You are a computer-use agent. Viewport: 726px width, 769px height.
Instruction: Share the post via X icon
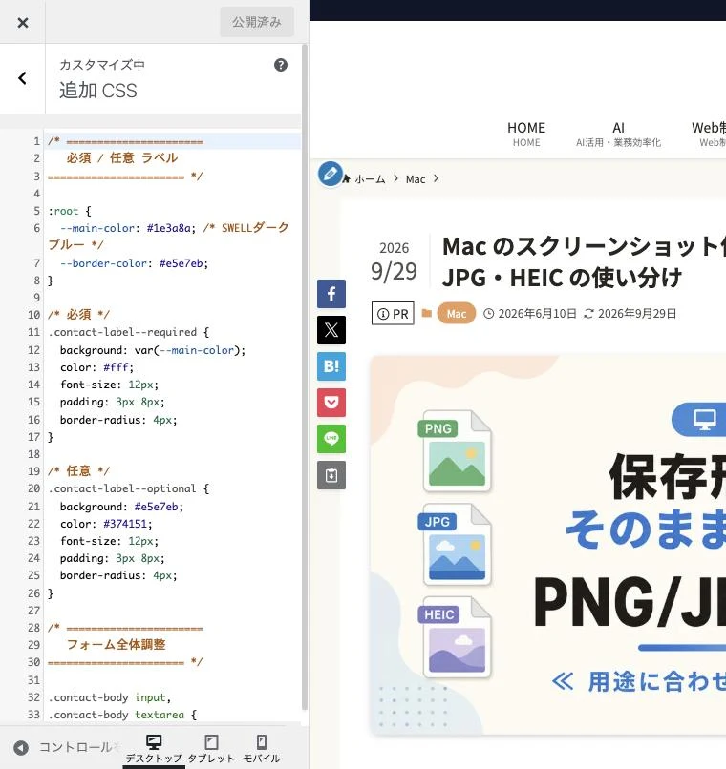point(331,330)
